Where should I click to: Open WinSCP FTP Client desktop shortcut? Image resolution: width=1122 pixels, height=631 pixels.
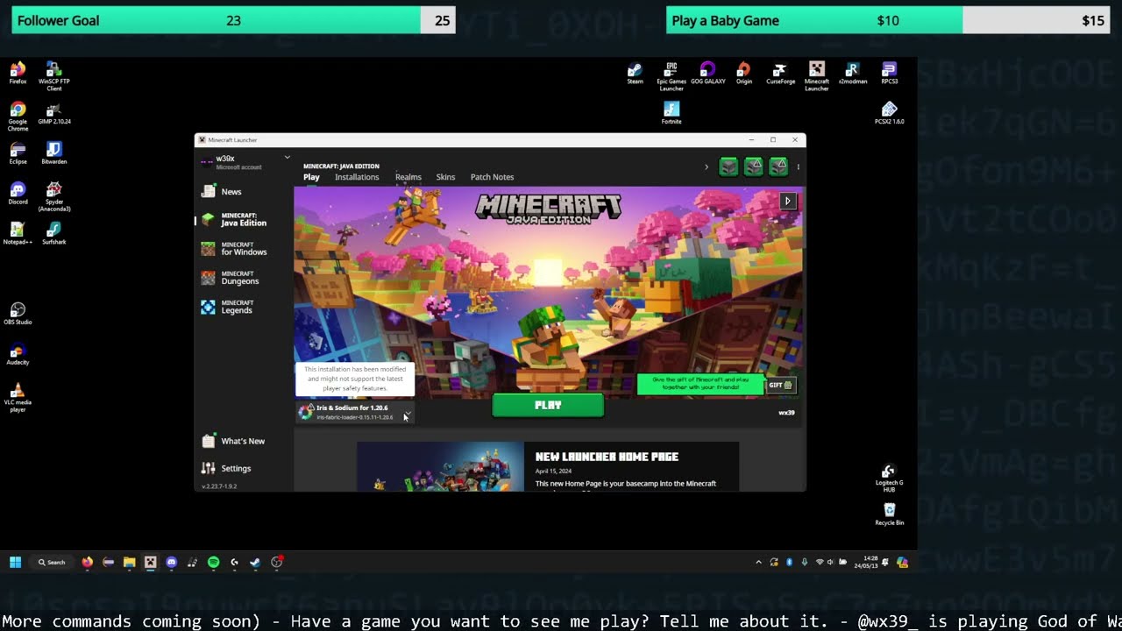53,76
